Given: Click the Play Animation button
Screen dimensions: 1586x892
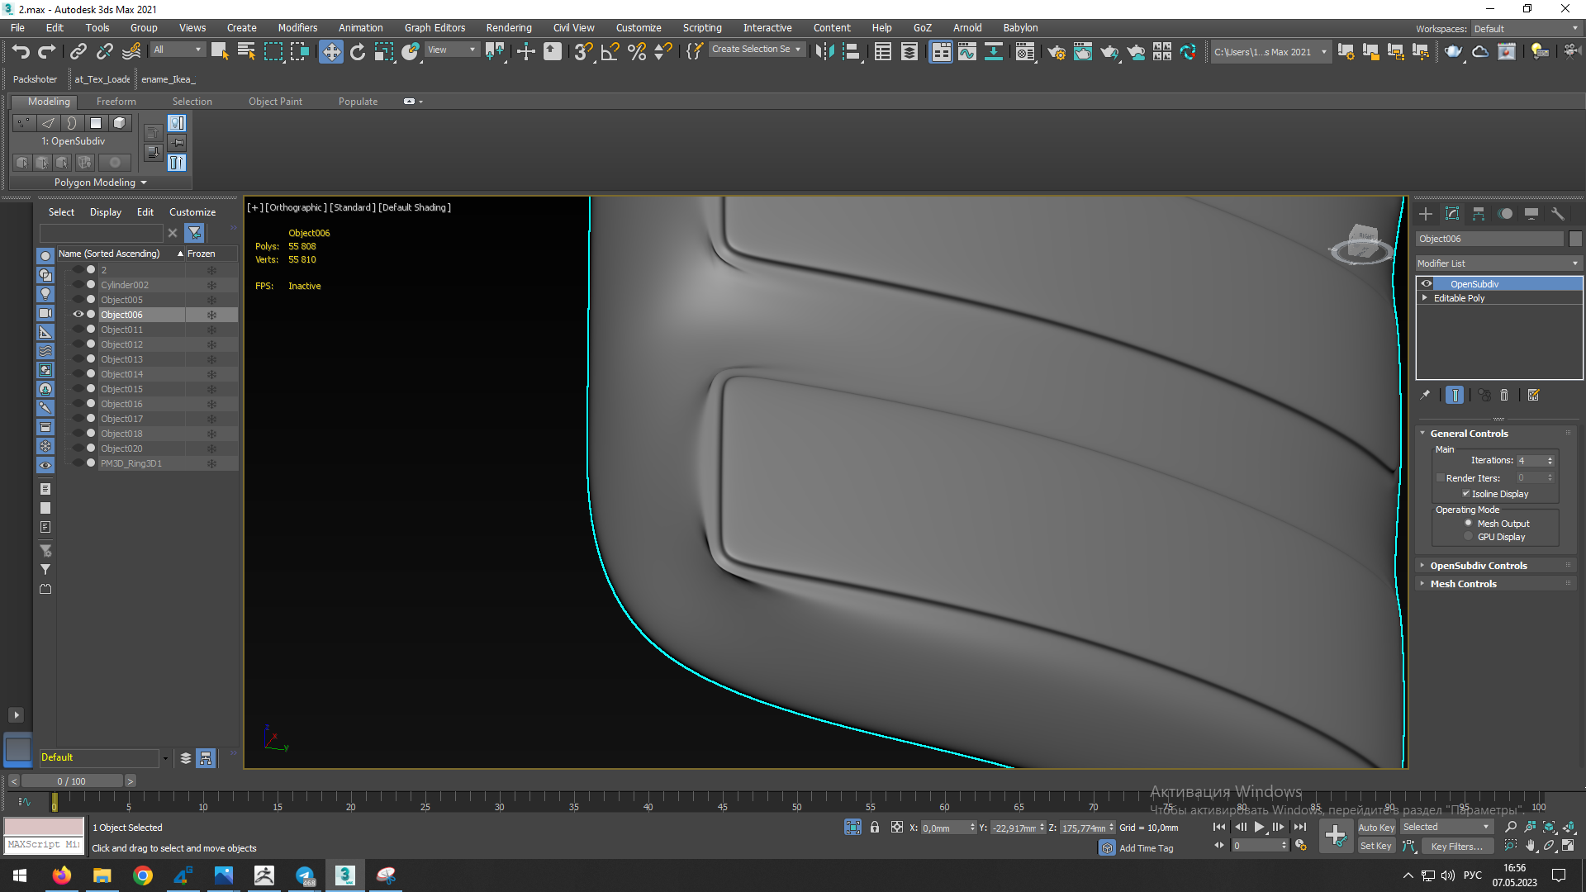Looking at the screenshot, I should point(1259,827).
